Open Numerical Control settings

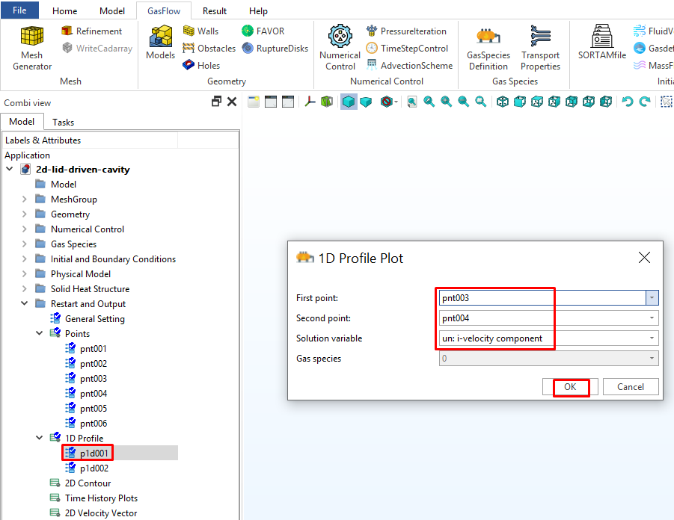(x=340, y=46)
